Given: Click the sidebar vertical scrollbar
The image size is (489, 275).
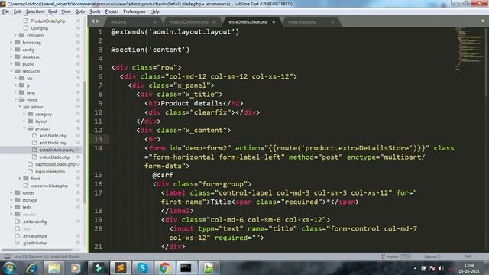Looking at the screenshot, I should (x=85, y=142).
